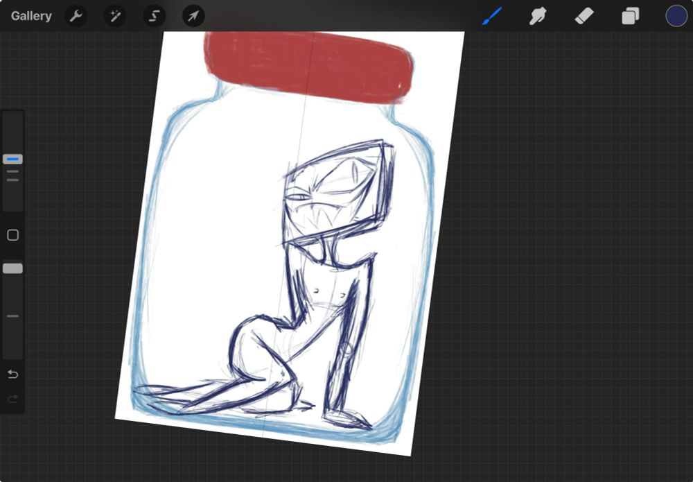Adjust the brush opacity slider handle

click(x=12, y=268)
